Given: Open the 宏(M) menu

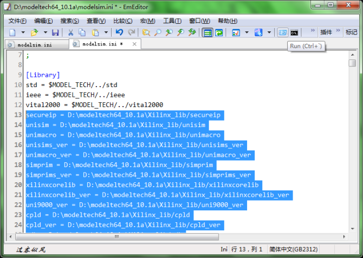Looking at the screenshot, I should tap(147, 21).
